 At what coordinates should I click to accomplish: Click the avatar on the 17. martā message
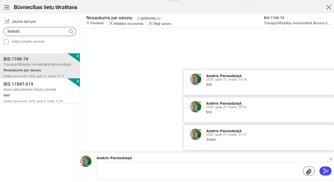pos(195,79)
